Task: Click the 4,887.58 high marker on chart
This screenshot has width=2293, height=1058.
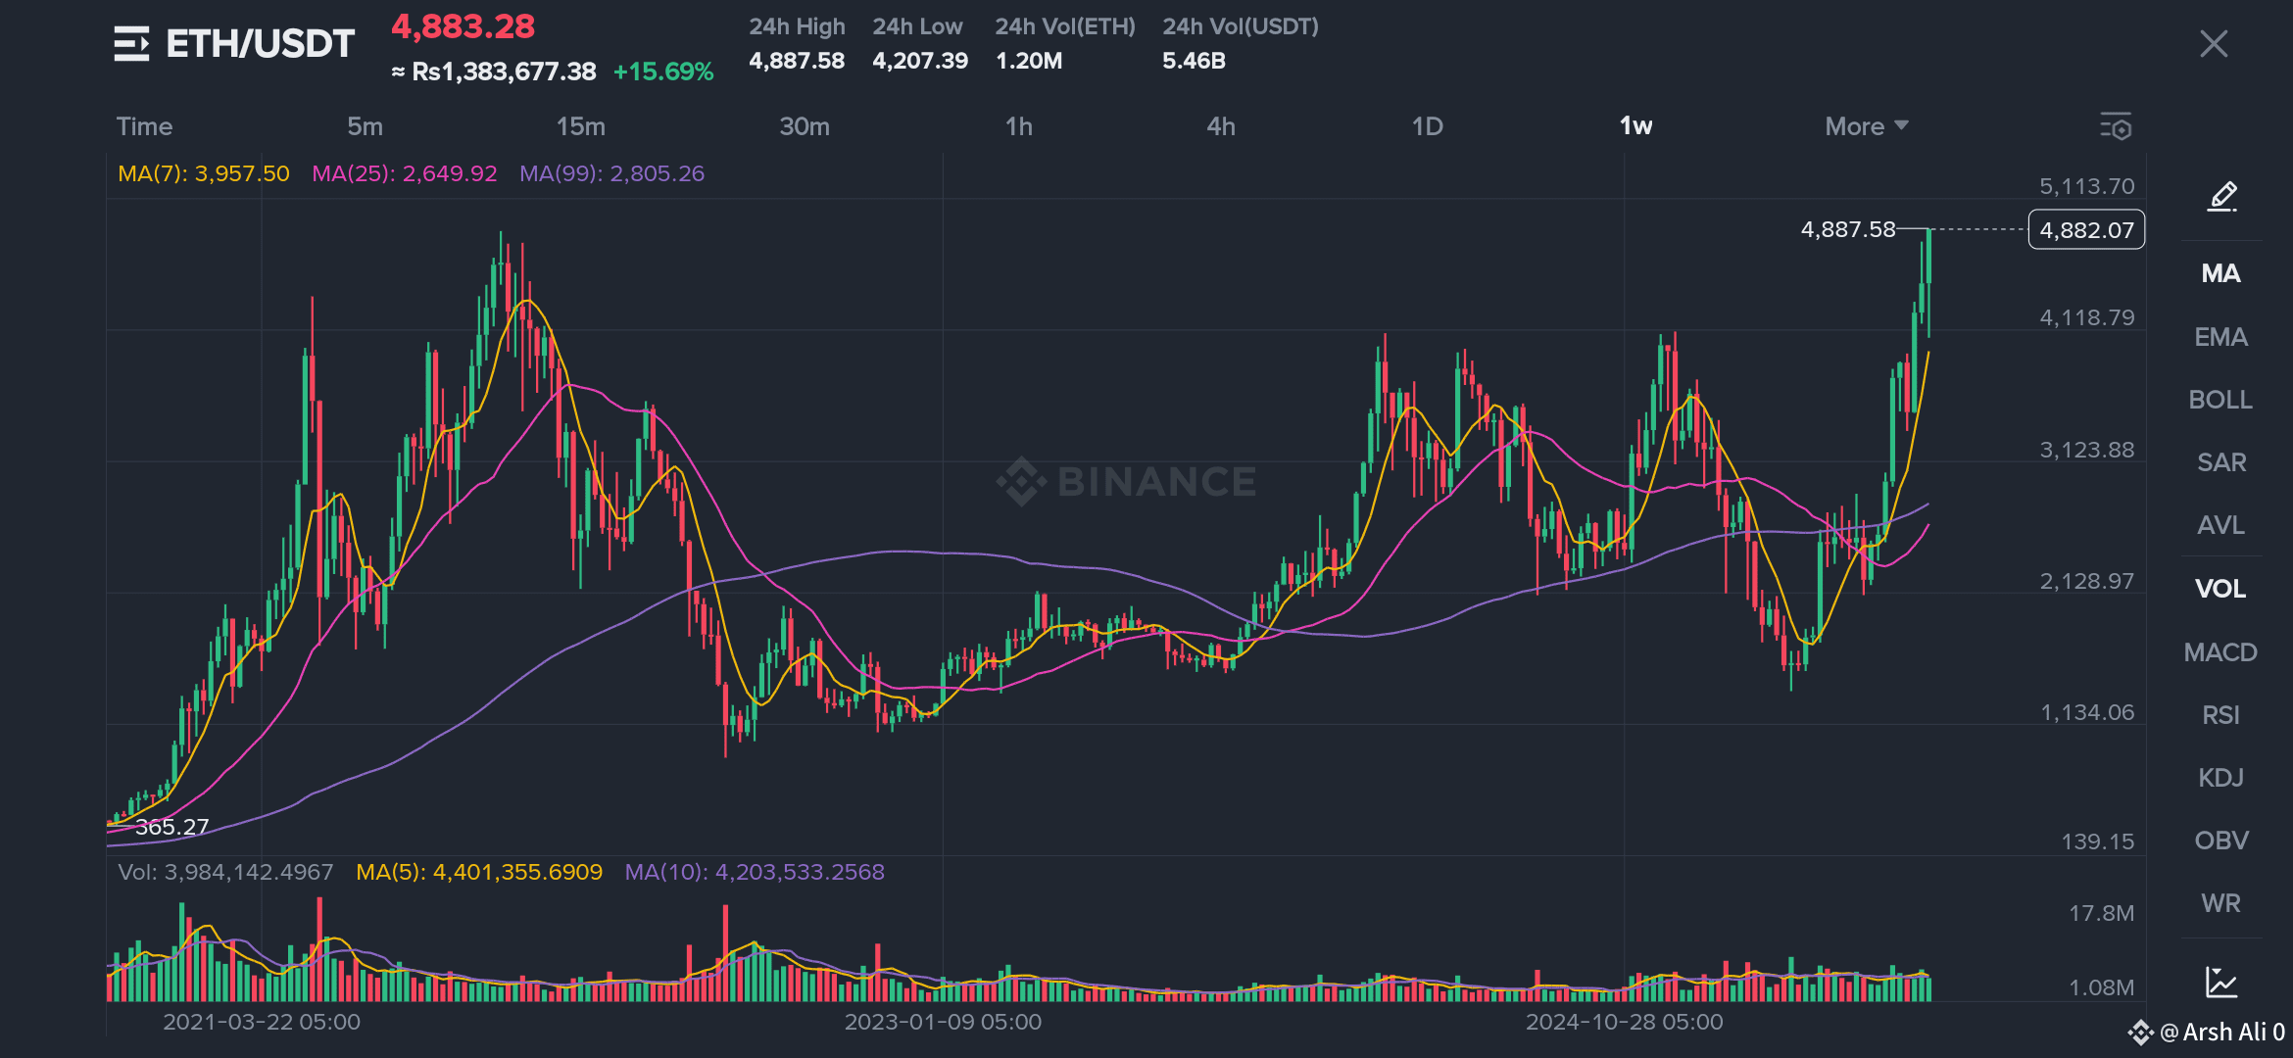Action: point(1848,229)
